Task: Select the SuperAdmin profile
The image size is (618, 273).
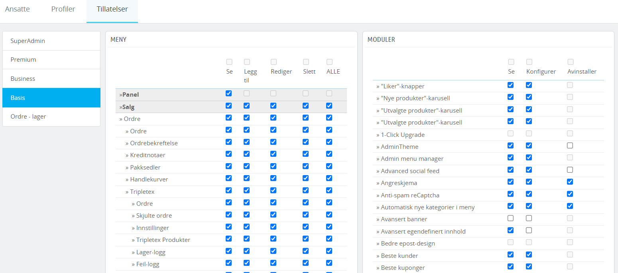Action: [x=51, y=41]
